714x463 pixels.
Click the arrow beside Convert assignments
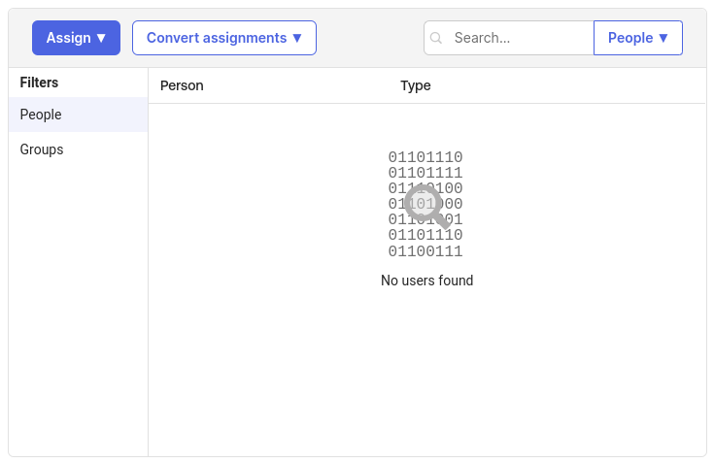pos(297,38)
